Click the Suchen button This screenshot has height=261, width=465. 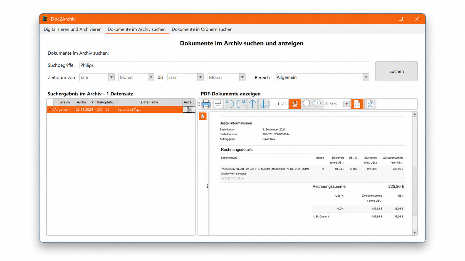click(396, 71)
